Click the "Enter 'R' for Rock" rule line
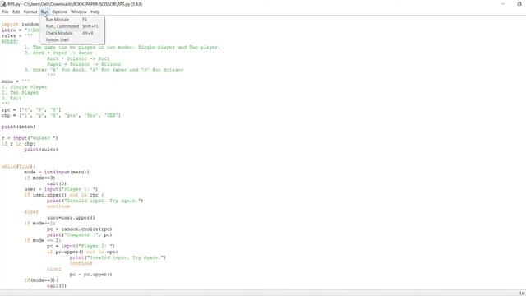Viewport: 526px width, 296px height. click(x=104, y=70)
